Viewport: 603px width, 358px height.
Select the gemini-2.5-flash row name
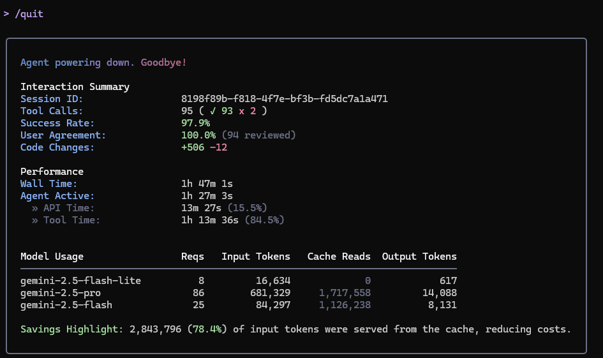[66, 305]
